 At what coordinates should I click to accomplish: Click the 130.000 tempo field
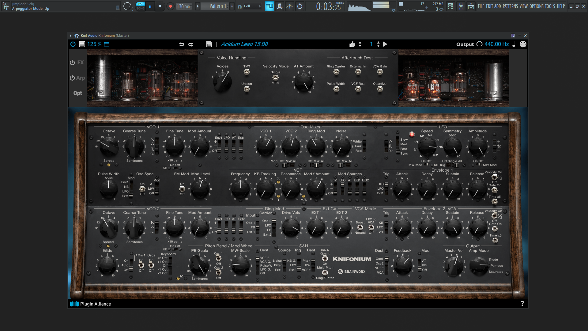(x=184, y=6)
